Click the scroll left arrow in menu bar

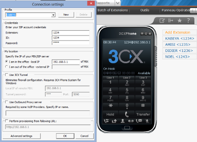tap(192, 11)
